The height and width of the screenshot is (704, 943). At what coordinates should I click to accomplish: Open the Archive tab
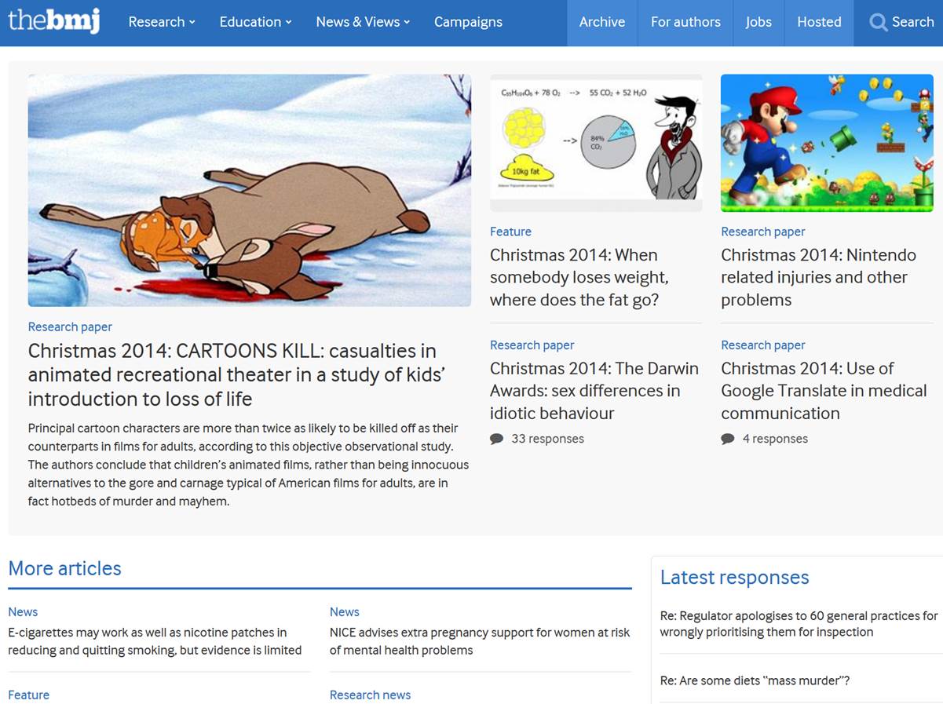coord(602,22)
